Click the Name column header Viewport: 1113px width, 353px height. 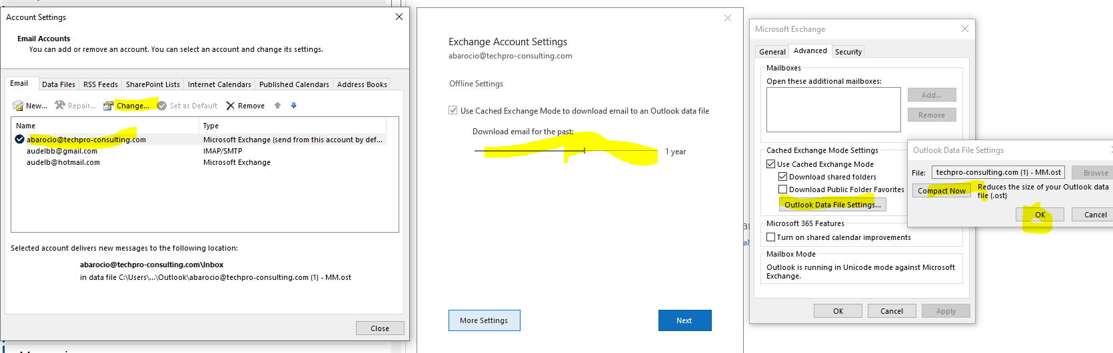coord(105,126)
